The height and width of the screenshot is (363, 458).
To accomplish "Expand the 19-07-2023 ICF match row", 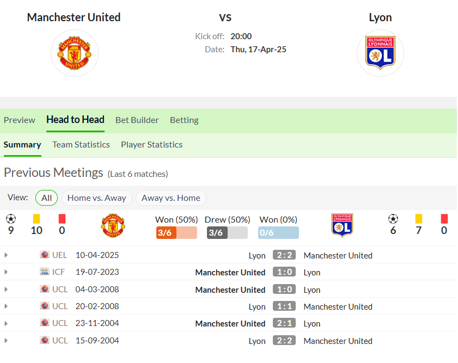I will pyautogui.click(x=6, y=272).
